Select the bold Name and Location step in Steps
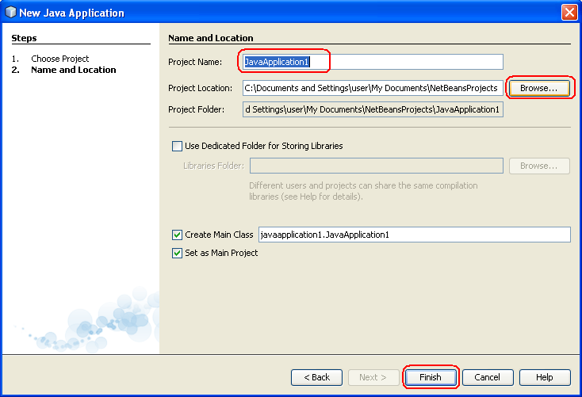This screenshot has height=397, width=582. pyautogui.click(x=74, y=70)
